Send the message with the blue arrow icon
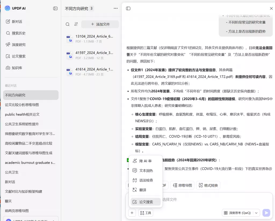The width and height of the screenshot is (275, 221). click(266, 213)
